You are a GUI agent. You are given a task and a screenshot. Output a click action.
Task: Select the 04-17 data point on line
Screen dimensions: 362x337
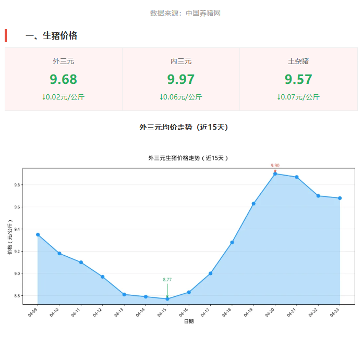pyautogui.click(x=210, y=273)
